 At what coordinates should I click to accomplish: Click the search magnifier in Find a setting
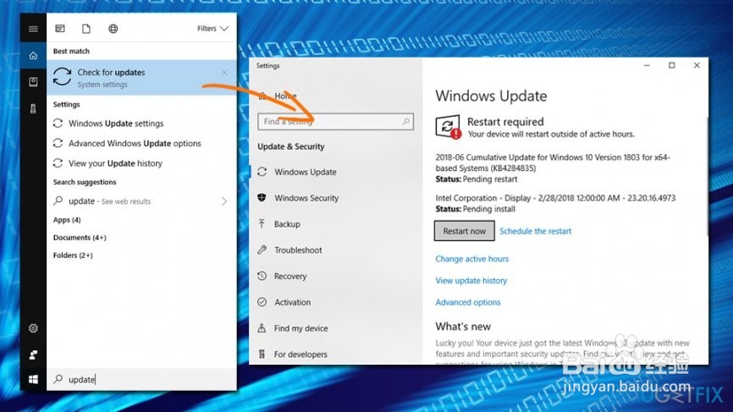click(x=405, y=122)
